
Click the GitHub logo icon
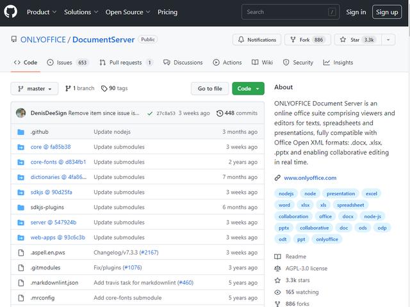[11, 12]
